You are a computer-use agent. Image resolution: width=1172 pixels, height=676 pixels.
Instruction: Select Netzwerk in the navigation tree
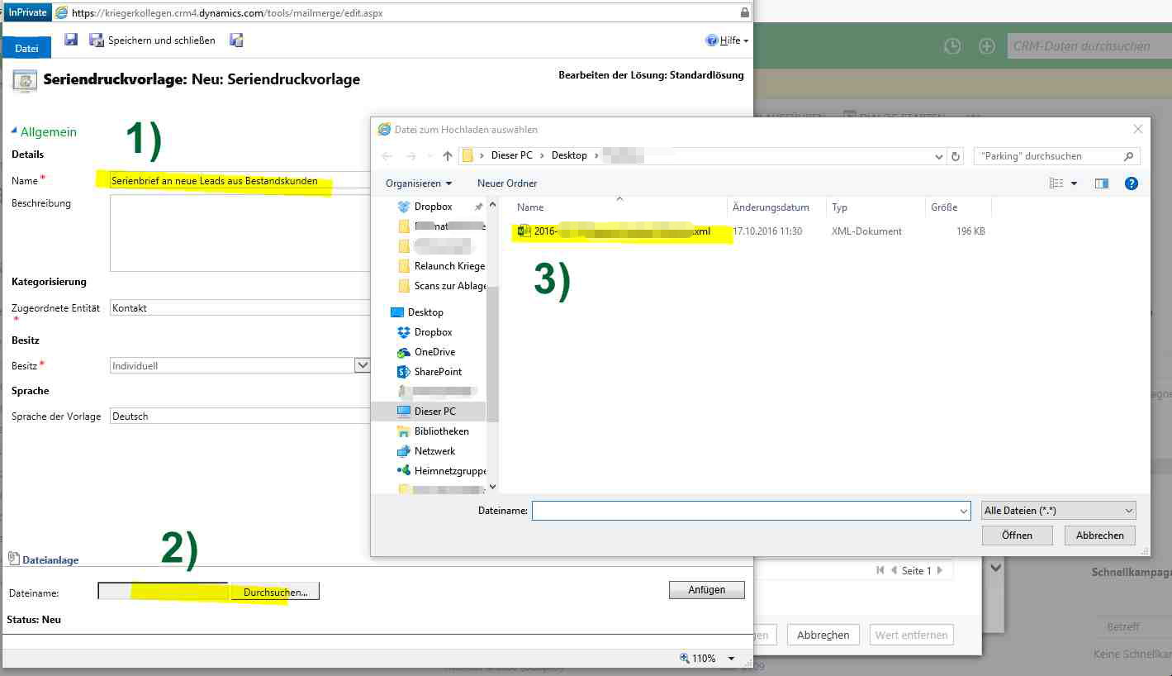(x=426, y=451)
